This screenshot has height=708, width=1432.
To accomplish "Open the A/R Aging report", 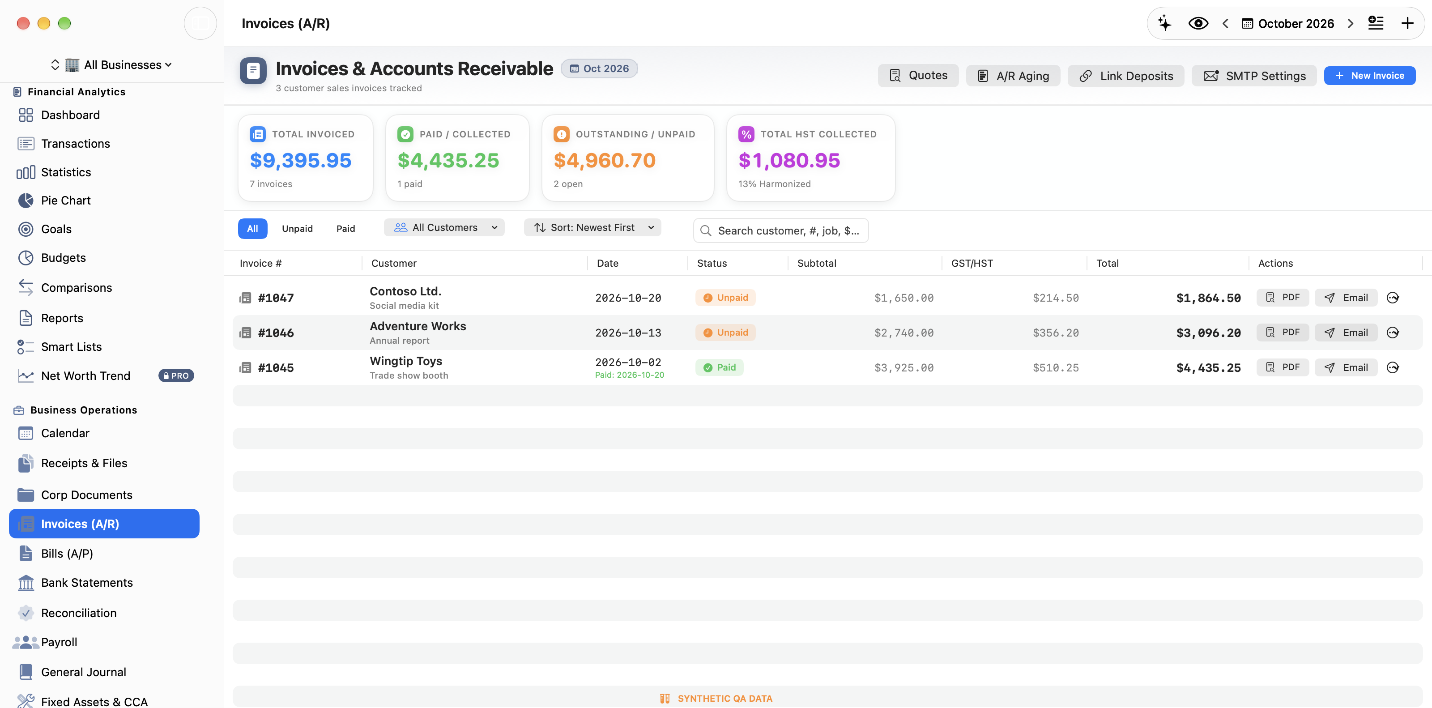I will 1013,76.
